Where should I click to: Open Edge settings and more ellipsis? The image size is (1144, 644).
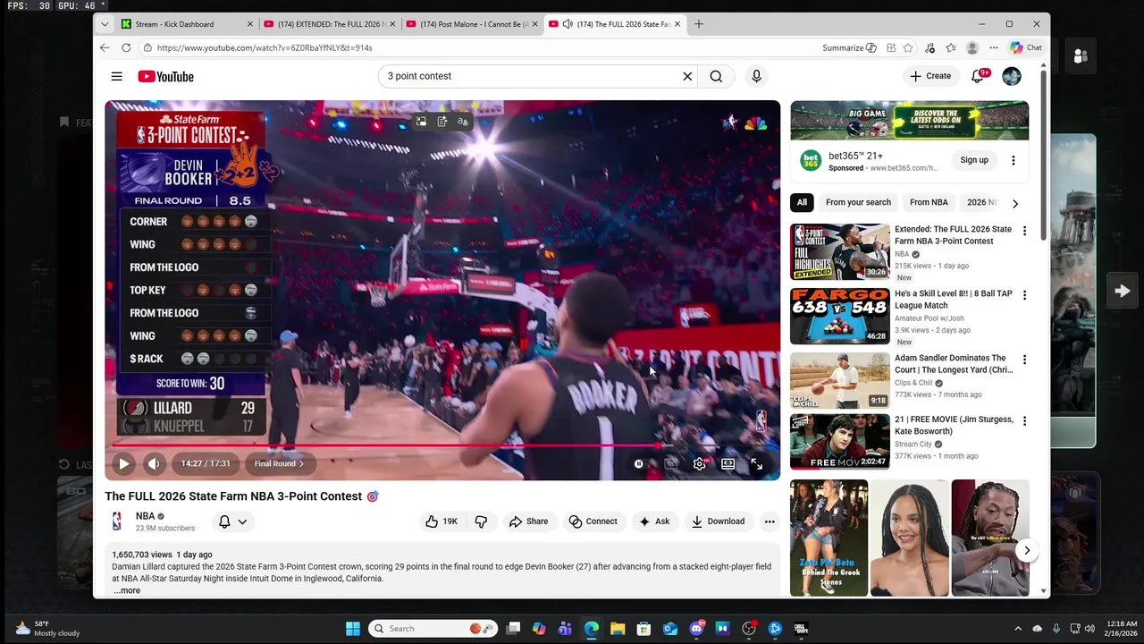[993, 47]
